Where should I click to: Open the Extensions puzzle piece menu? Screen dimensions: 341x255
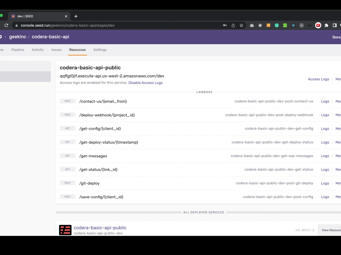(x=326, y=26)
